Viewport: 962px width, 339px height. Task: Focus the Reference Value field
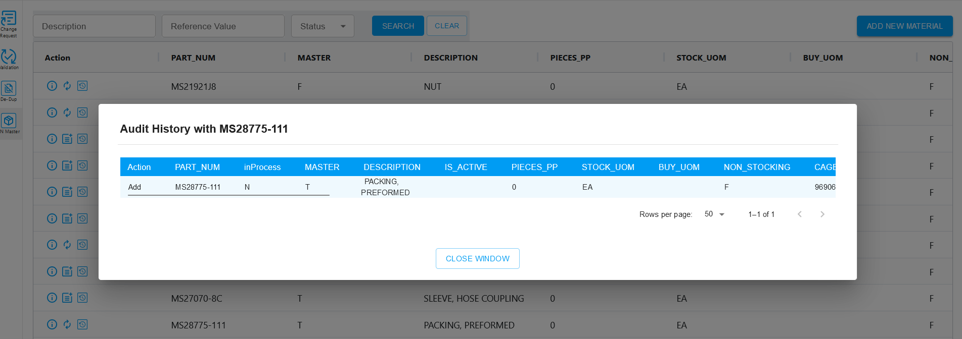[223, 26]
